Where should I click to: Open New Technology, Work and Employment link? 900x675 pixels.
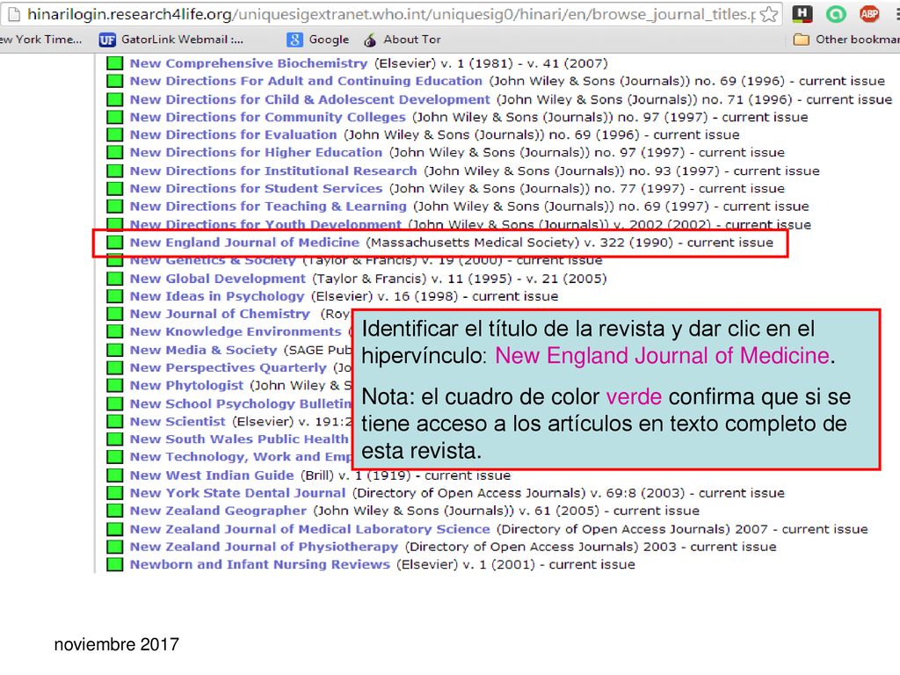[x=240, y=457]
